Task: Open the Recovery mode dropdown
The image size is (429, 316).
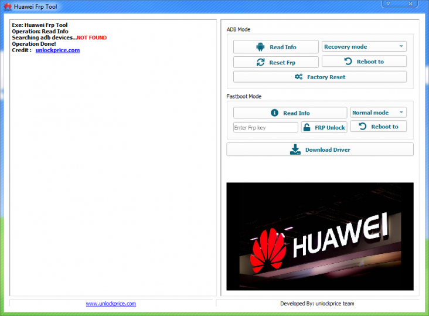Action: click(364, 46)
